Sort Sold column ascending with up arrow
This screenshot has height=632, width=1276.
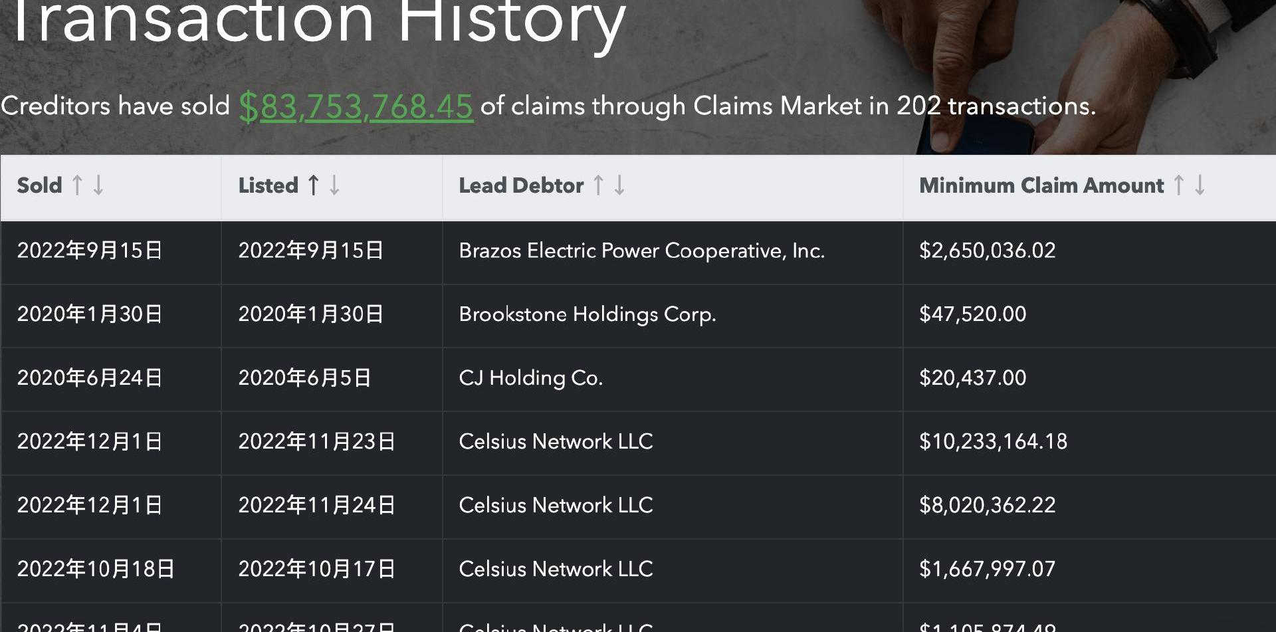77,185
